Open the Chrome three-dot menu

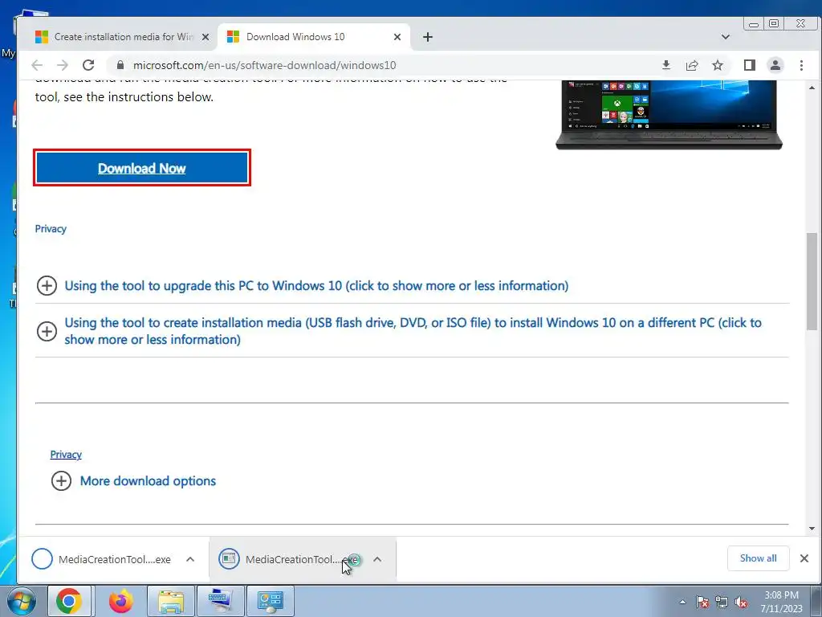coord(801,65)
